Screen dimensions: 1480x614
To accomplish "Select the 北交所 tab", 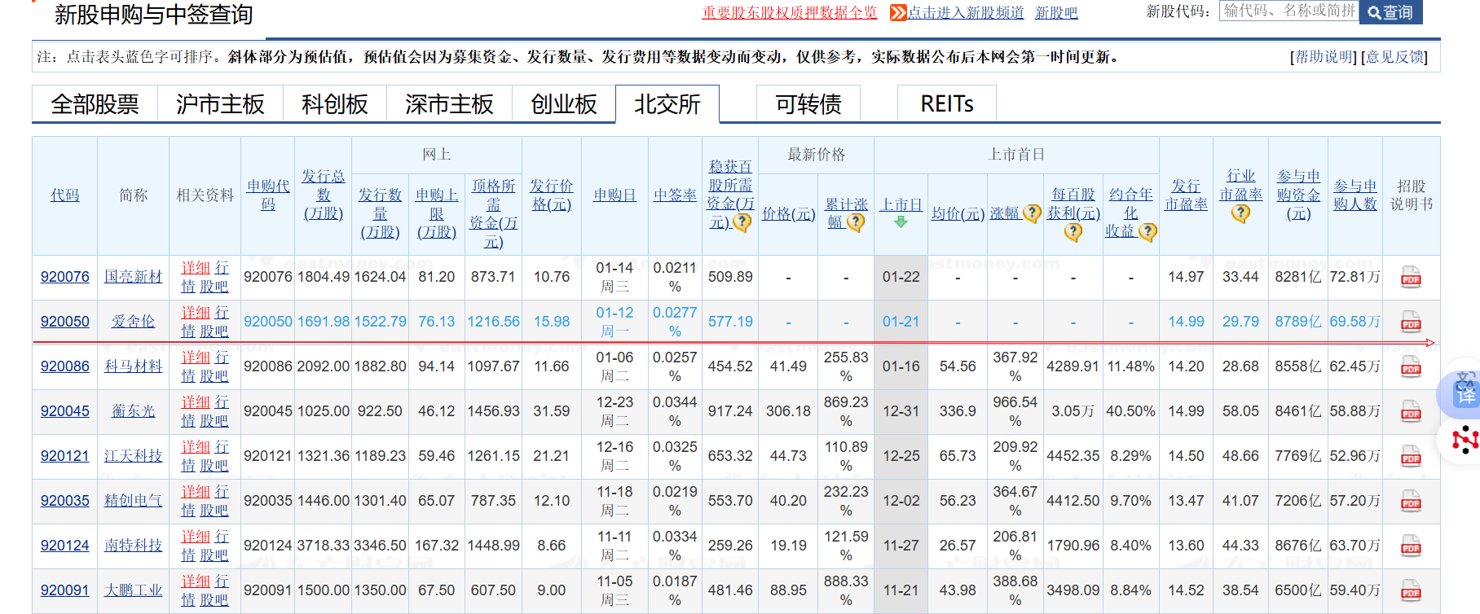I will pos(667,104).
